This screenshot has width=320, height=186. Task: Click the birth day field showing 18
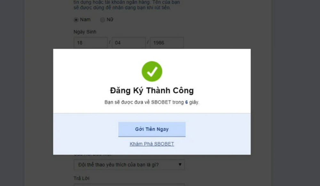point(91,43)
